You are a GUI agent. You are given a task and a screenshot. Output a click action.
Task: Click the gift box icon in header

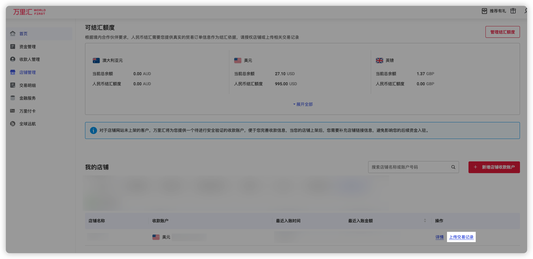point(513,11)
